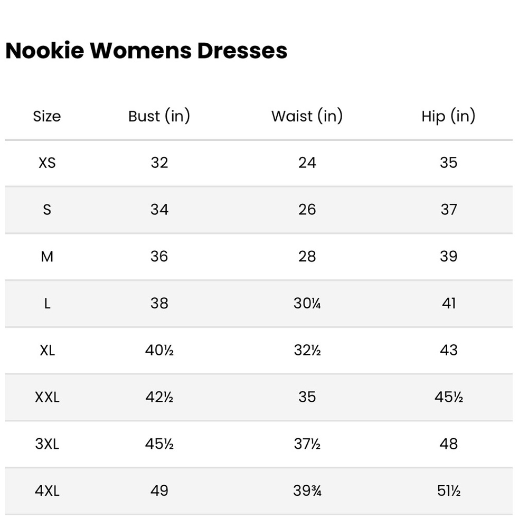Click the 3XL size row label

pyautogui.click(x=47, y=444)
